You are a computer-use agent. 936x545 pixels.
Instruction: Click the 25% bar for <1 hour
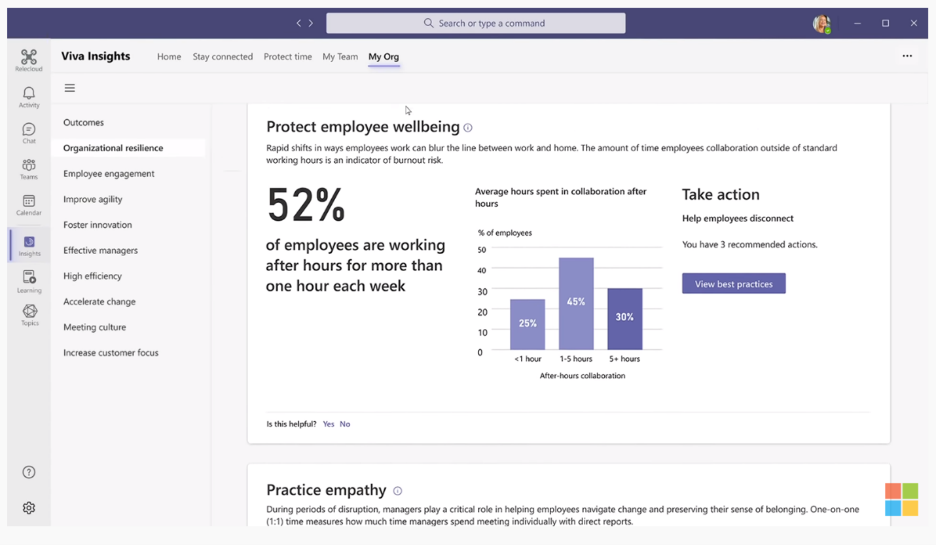(528, 324)
